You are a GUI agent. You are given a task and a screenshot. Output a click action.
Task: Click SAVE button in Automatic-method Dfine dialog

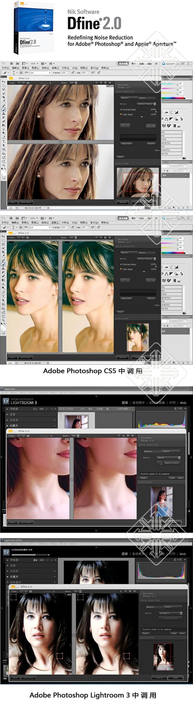coord(175,678)
